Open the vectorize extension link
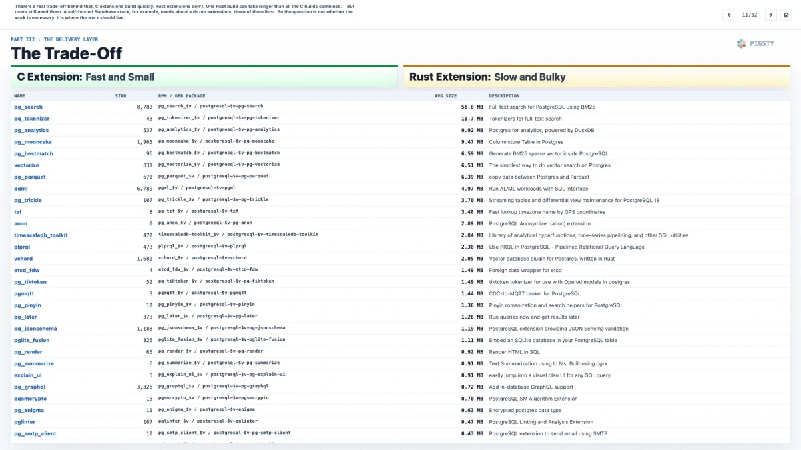The width and height of the screenshot is (801, 450). tap(27, 165)
